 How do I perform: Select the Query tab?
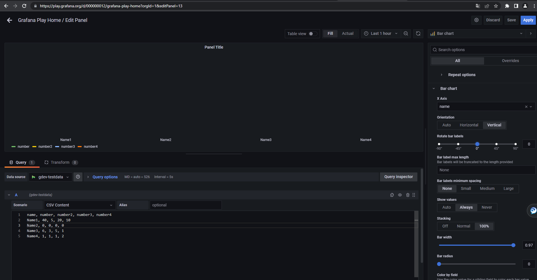tap(22, 163)
